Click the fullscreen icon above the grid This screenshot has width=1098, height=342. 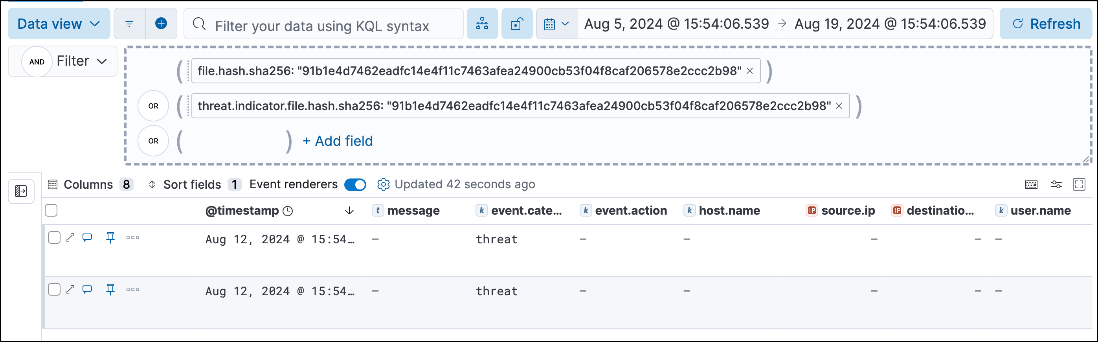coord(1081,184)
